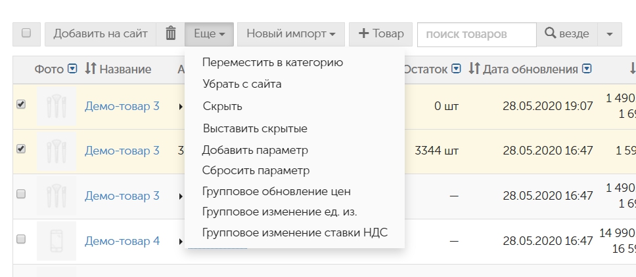This screenshot has height=277, width=636.
Task: Click the Демо-товар 4 phone thumbnail
Action: [57, 241]
